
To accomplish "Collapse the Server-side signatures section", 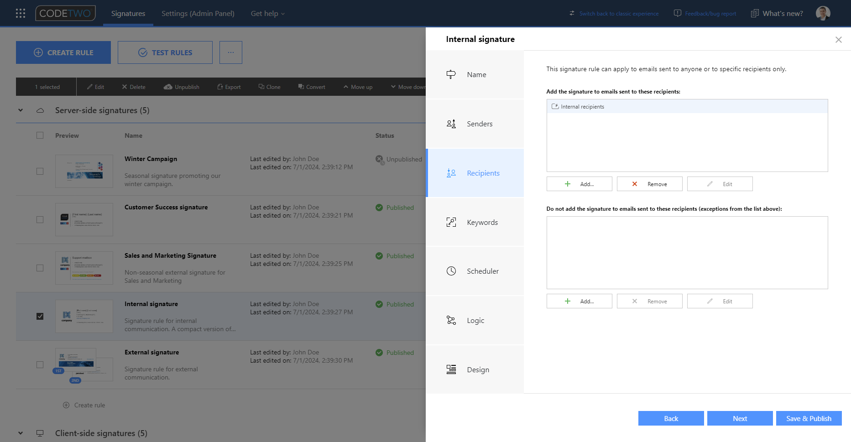I will [20, 110].
